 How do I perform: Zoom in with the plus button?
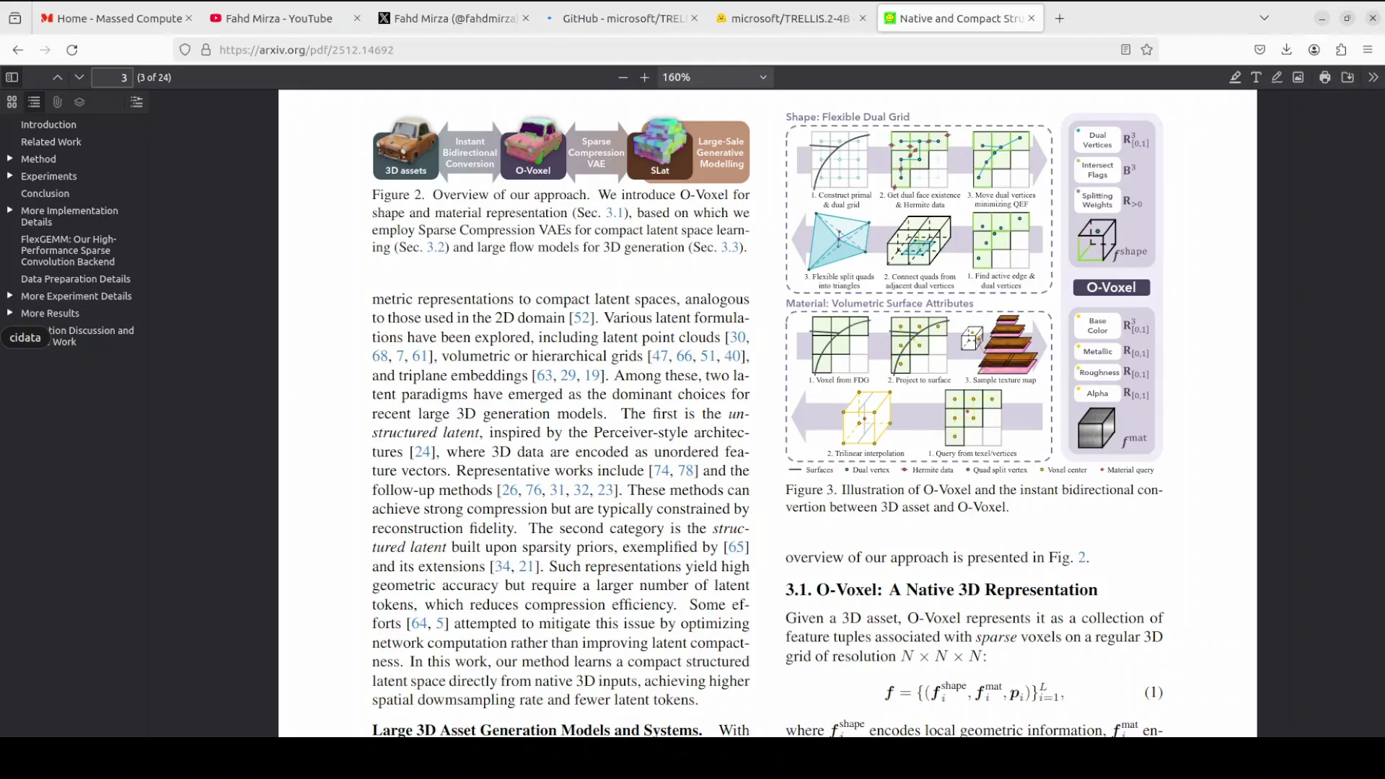(644, 77)
